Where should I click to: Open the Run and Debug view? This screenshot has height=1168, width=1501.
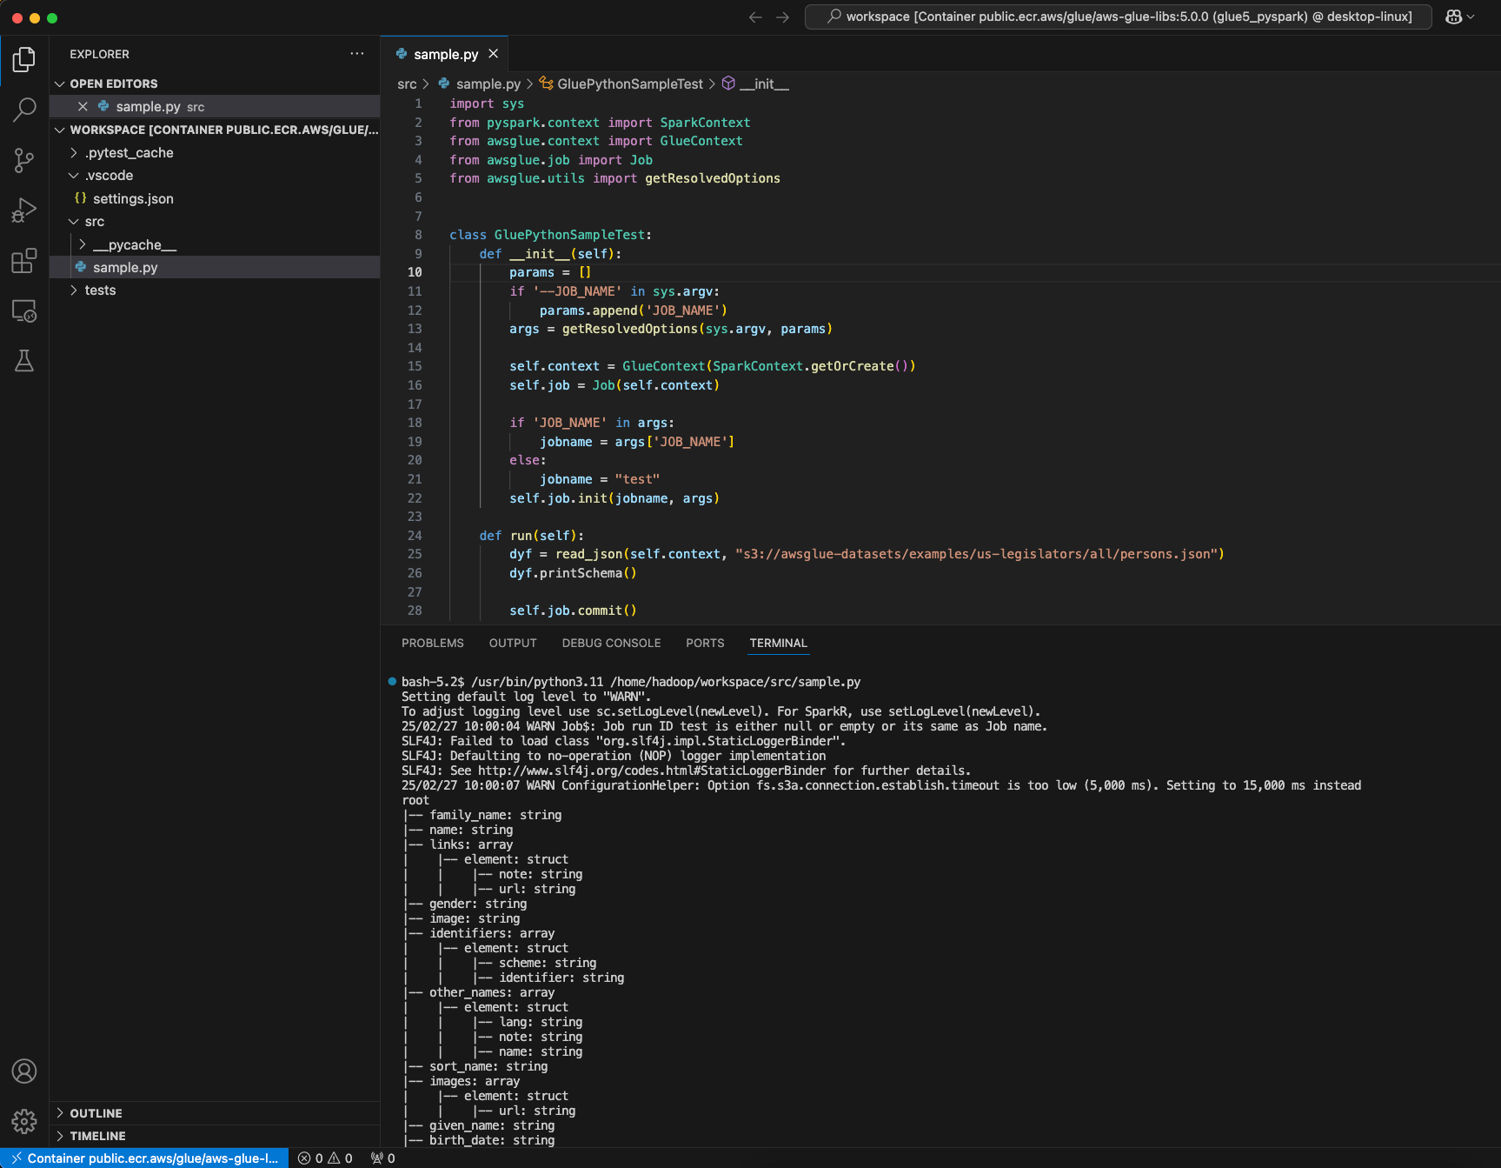tap(24, 210)
